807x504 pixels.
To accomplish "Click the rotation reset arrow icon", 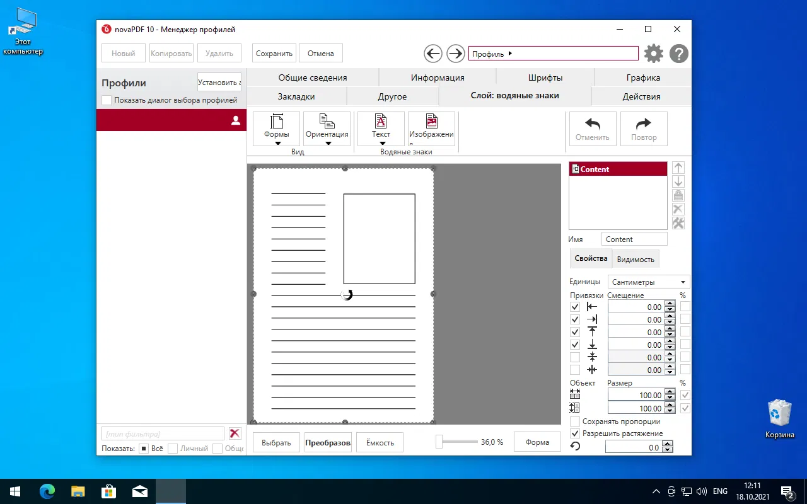I will (x=574, y=447).
